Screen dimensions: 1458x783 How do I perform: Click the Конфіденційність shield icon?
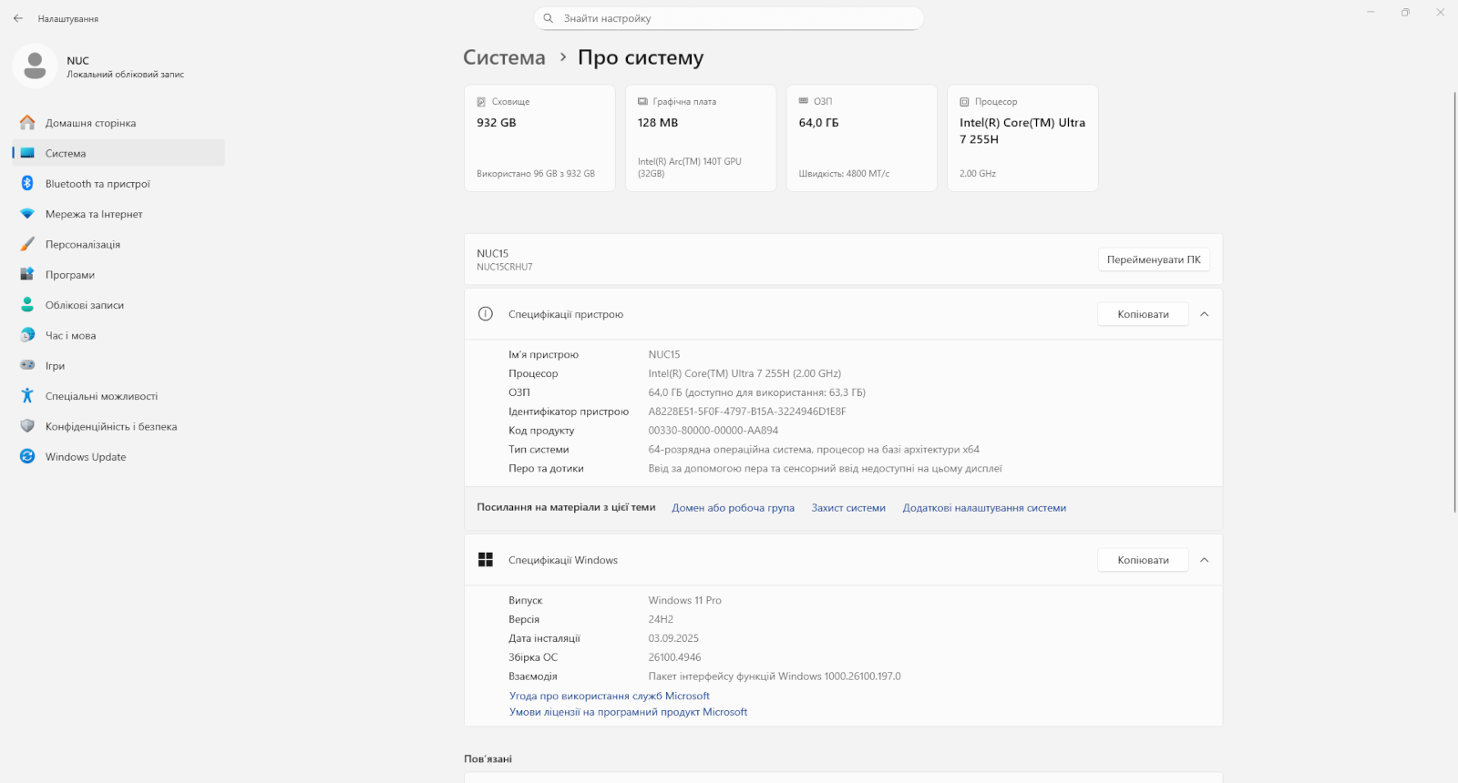(27, 426)
